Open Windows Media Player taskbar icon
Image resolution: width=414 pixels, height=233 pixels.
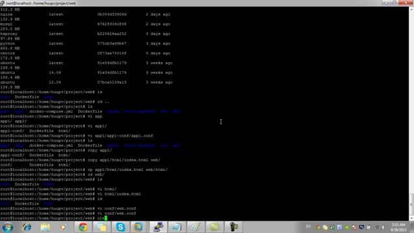click(63, 227)
